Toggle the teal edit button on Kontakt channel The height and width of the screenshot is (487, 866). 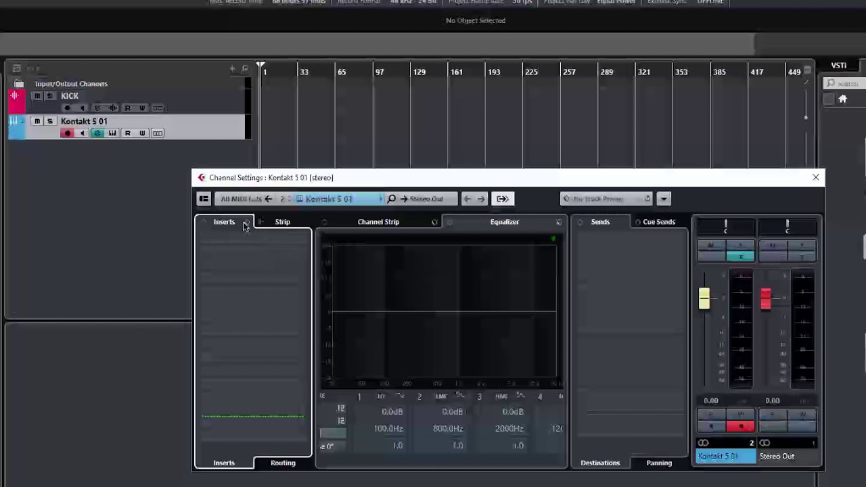741,256
